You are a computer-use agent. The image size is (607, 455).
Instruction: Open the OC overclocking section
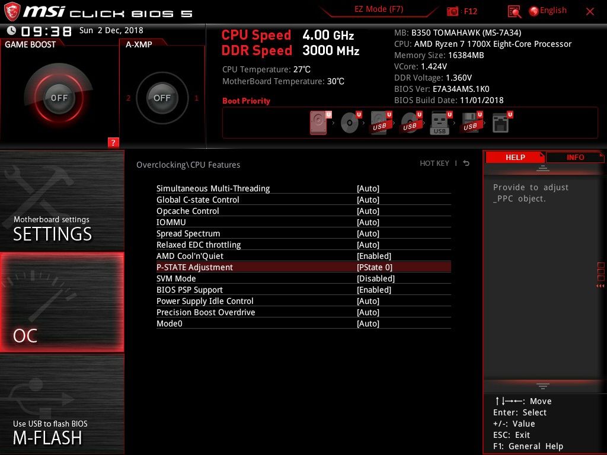click(x=62, y=302)
